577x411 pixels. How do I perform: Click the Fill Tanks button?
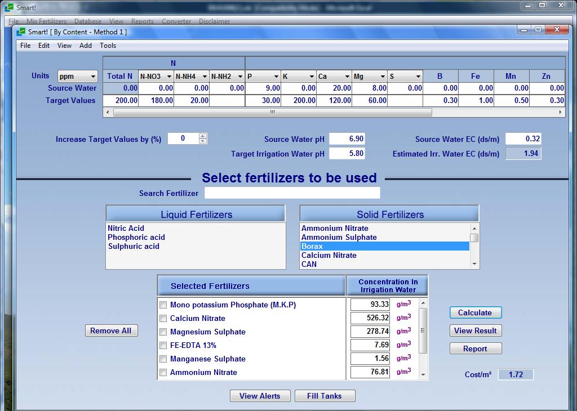click(325, 396)
